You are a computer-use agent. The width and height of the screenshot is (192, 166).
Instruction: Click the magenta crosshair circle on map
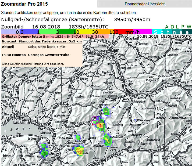tap(95, 120)
